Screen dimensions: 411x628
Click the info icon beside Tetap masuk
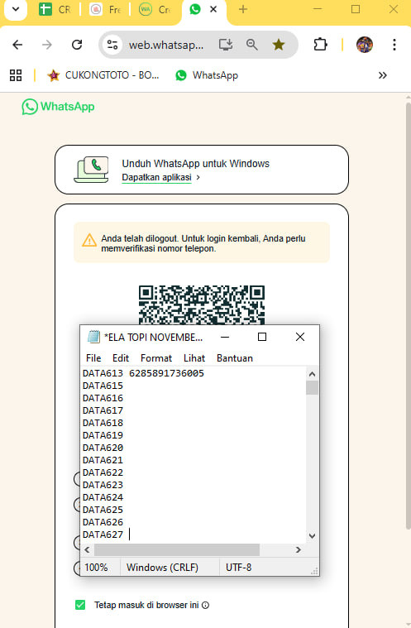click(x=205, y=605)
